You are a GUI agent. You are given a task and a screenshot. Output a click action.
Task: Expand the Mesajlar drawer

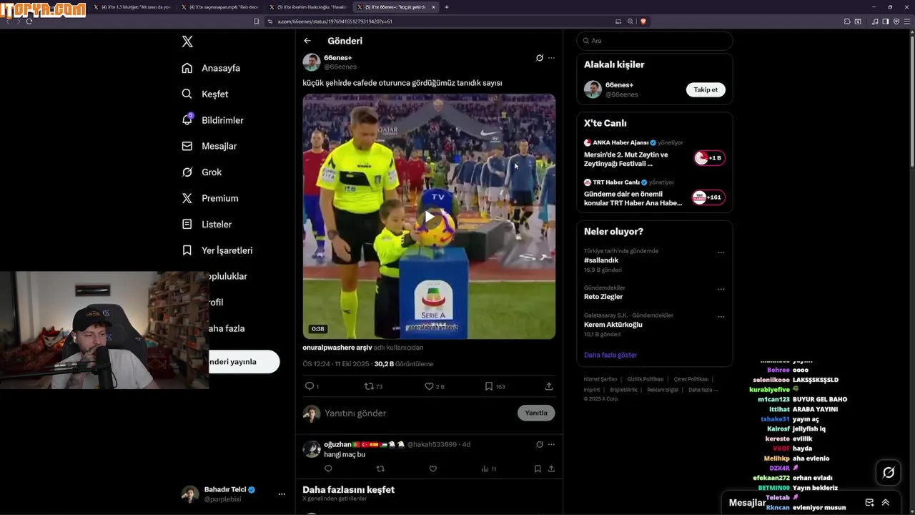coord(886,503)
